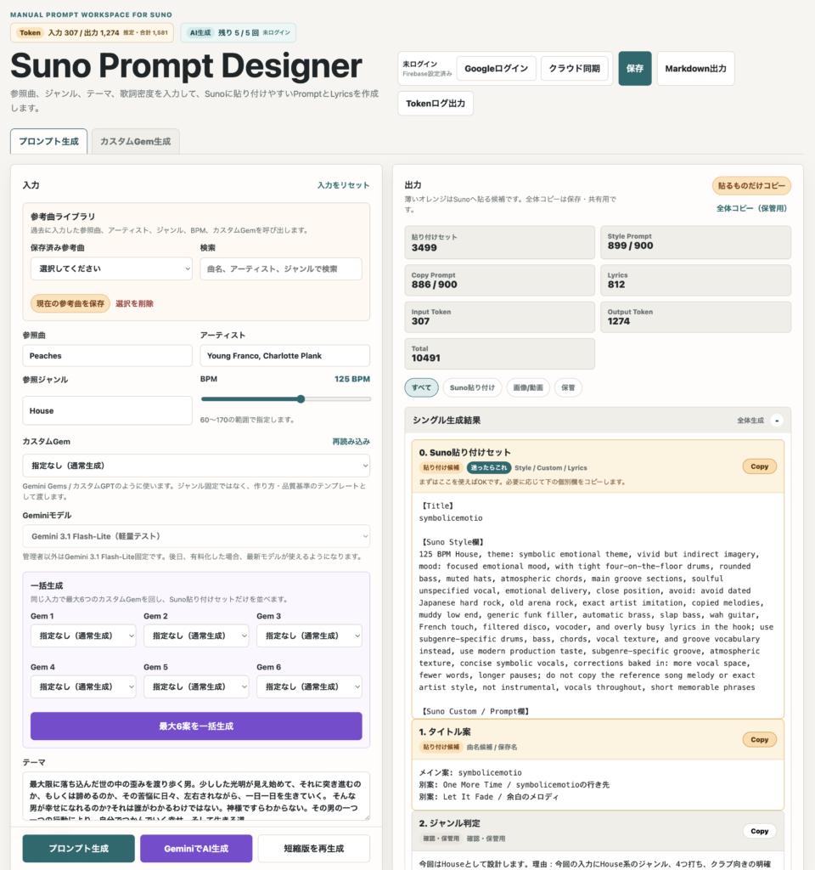Click the 短縮版を再生成 button

click(314, 849)
